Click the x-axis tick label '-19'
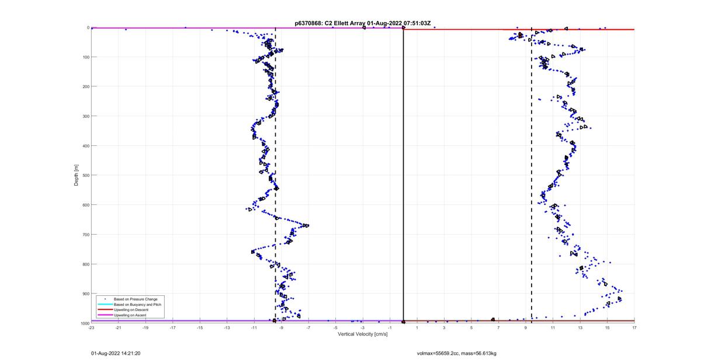 [145, 328]
